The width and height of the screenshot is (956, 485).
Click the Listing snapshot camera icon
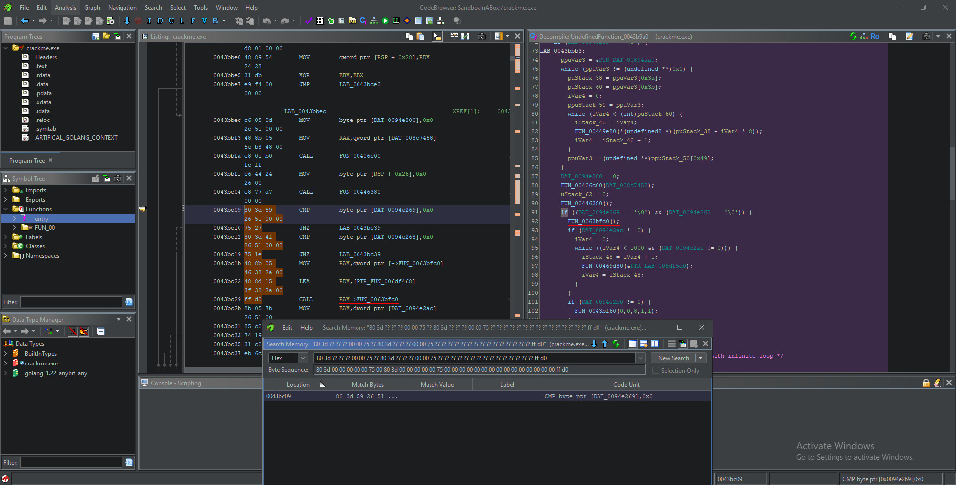pyautogui.click(x=482, y=36)
